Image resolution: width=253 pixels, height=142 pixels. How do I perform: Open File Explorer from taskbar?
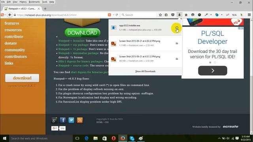point(95,138)
